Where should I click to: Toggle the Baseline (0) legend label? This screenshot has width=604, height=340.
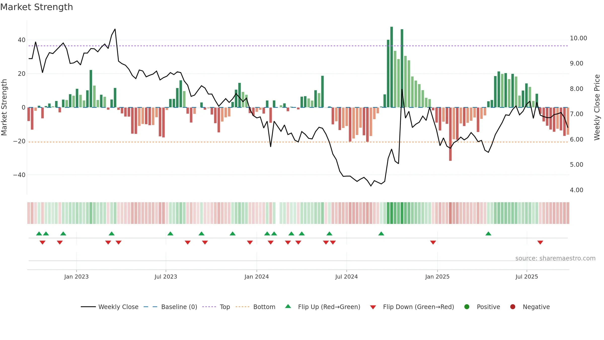pyautogui.click(x=179, y=307)
